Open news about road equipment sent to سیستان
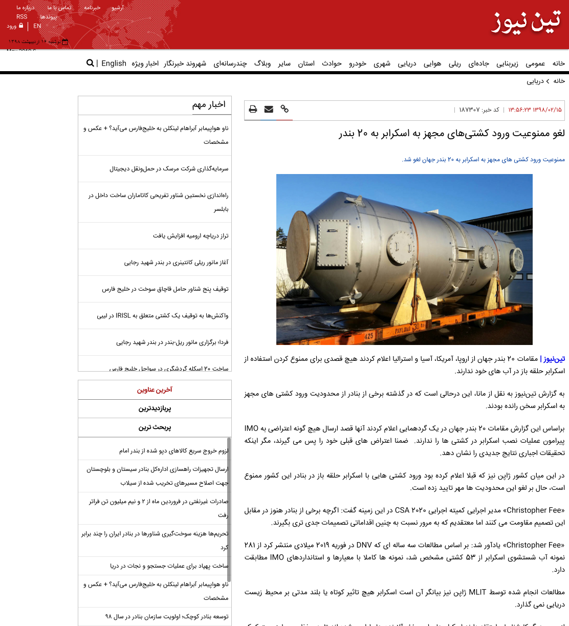The image size is (569, 626). tap(157, 476)
